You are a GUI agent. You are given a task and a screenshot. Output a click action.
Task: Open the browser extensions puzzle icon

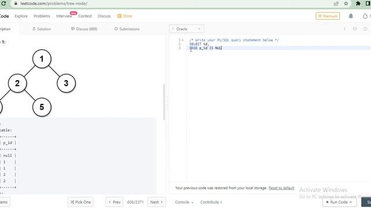click(x=358, y=3)
